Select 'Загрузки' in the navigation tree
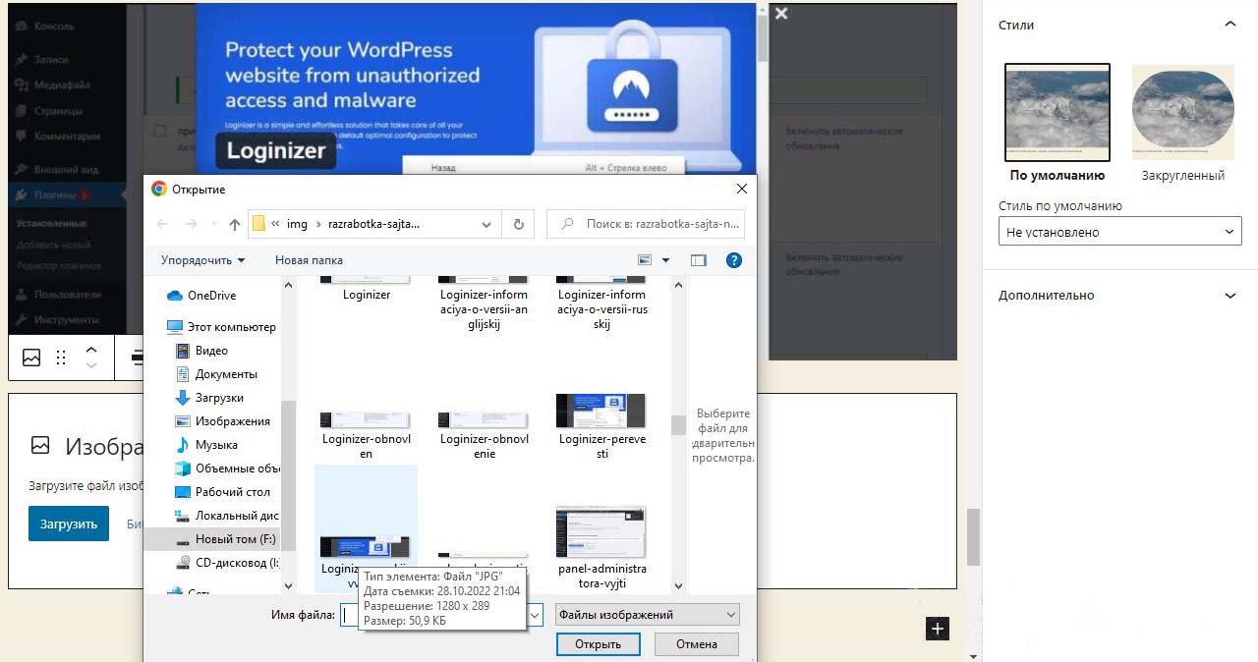Screen dimensions: 1258x662 coord(219,398)
